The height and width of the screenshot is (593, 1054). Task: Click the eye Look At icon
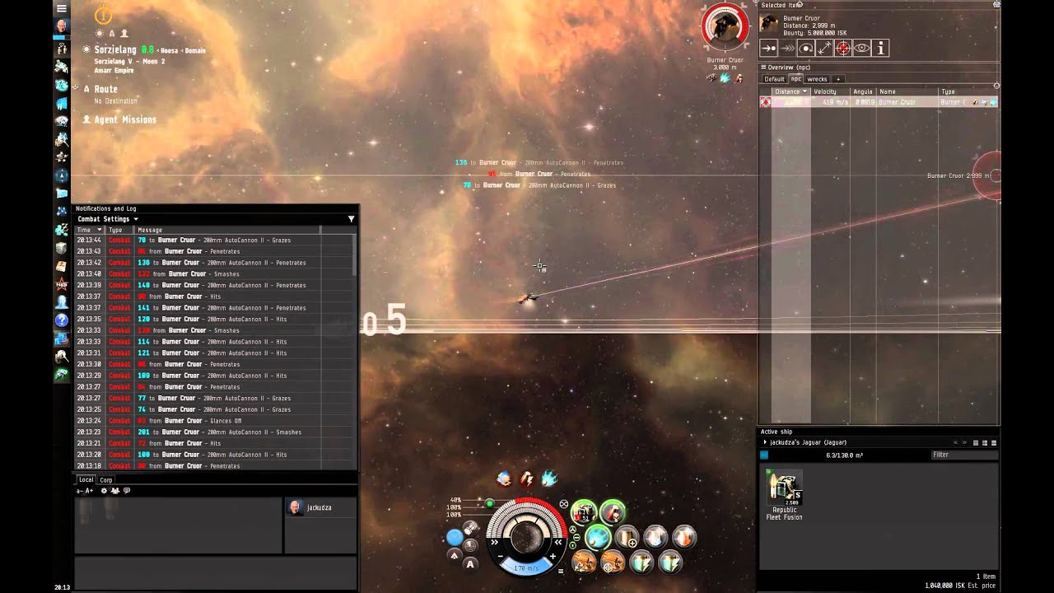coord(862,49)
